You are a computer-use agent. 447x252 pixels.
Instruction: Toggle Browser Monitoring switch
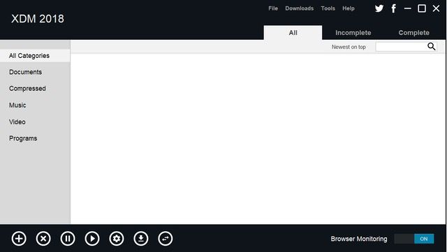click(x=414, y=239)
